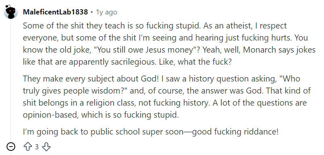Click the line "I'm going back to public school"
324x155 pixels.
[151, 132]
